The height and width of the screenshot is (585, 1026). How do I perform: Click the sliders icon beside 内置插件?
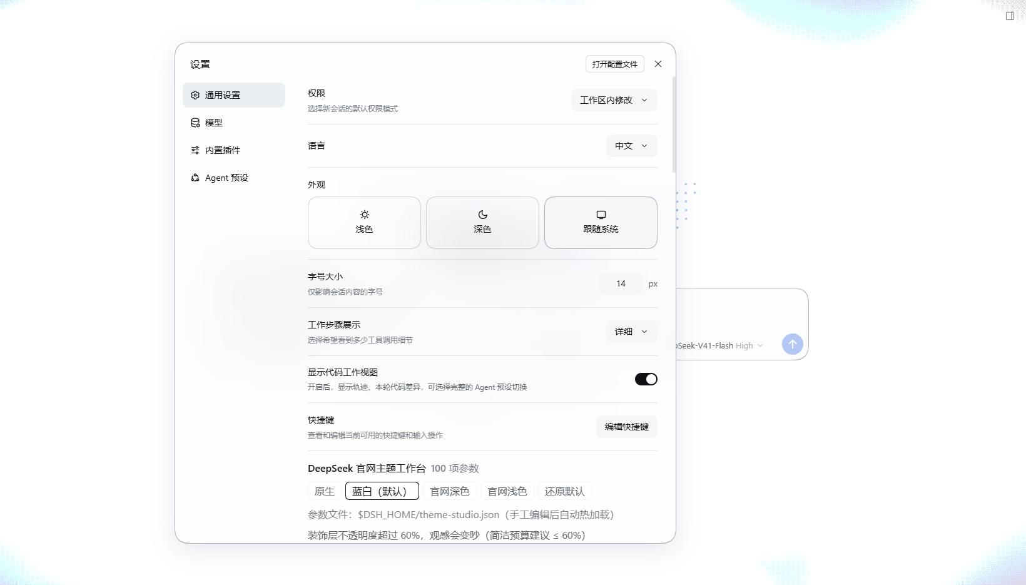(195, 150)
